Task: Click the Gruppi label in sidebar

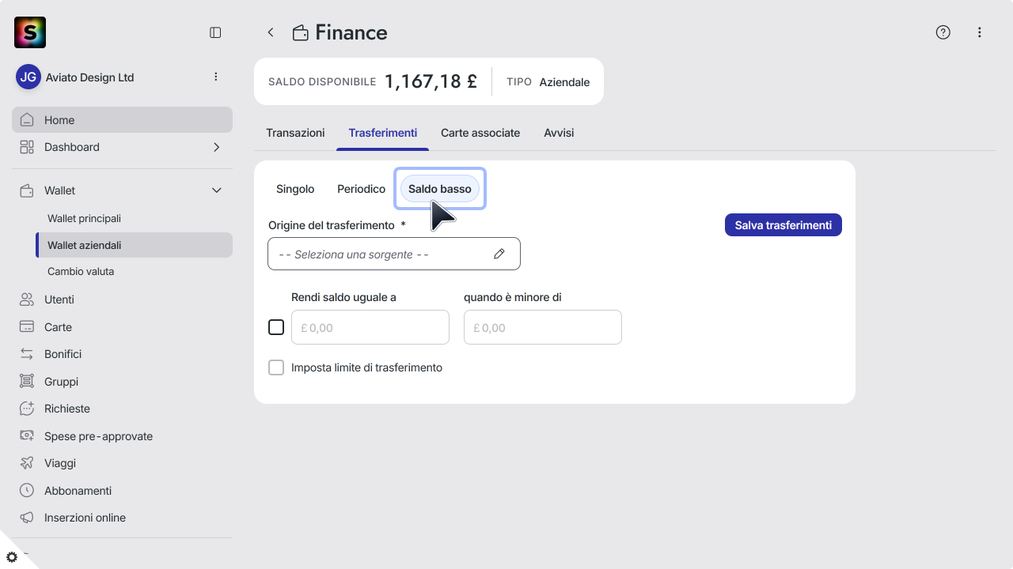Action: (x=61, y=382)
